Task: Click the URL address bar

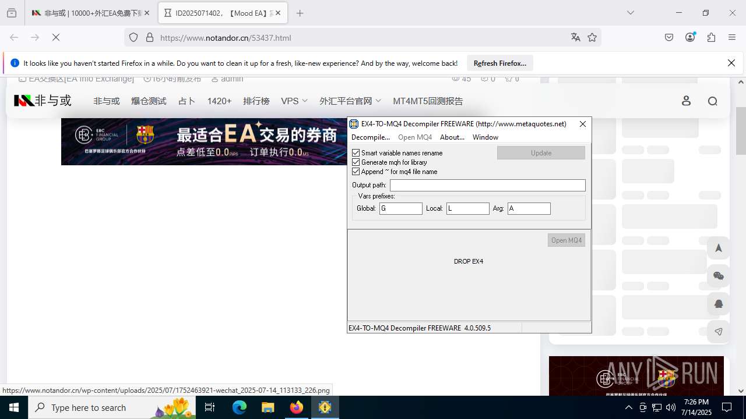Action: point(361,37)
